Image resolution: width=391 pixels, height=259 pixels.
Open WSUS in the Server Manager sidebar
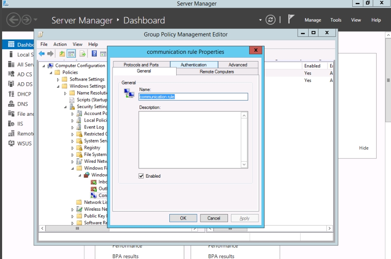tap(20, 143)
